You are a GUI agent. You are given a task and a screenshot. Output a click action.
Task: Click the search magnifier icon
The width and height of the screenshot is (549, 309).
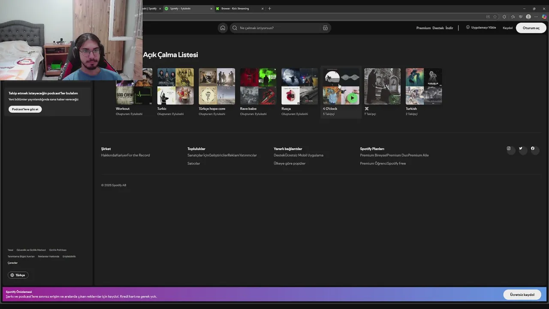pos(235,28)
